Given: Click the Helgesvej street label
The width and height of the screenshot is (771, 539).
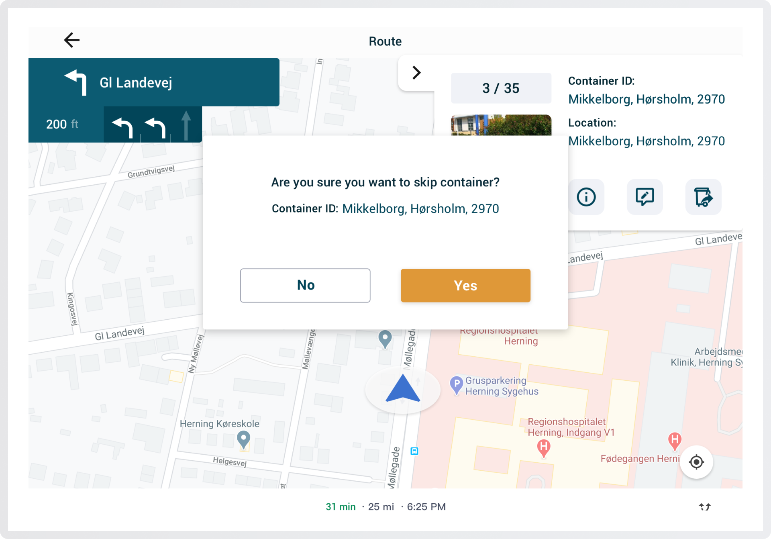Looking at the screenshot, I should (230, 461).
